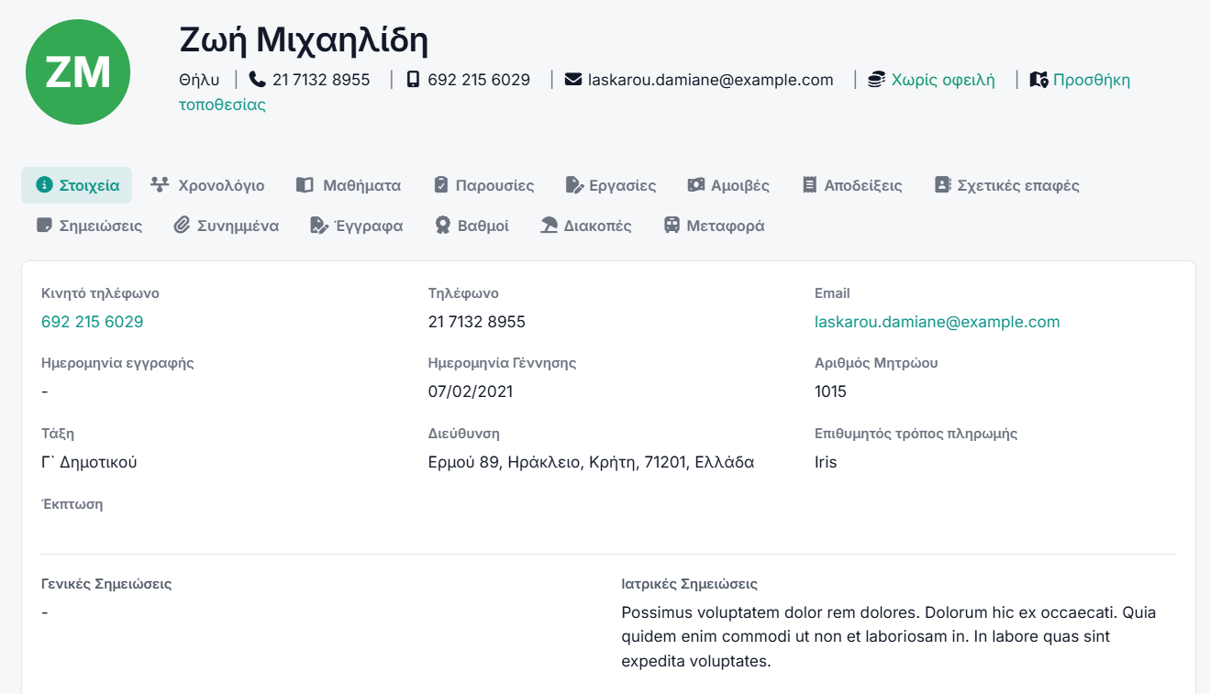Click the Χωρίς οφειλή link

[943, 80]
